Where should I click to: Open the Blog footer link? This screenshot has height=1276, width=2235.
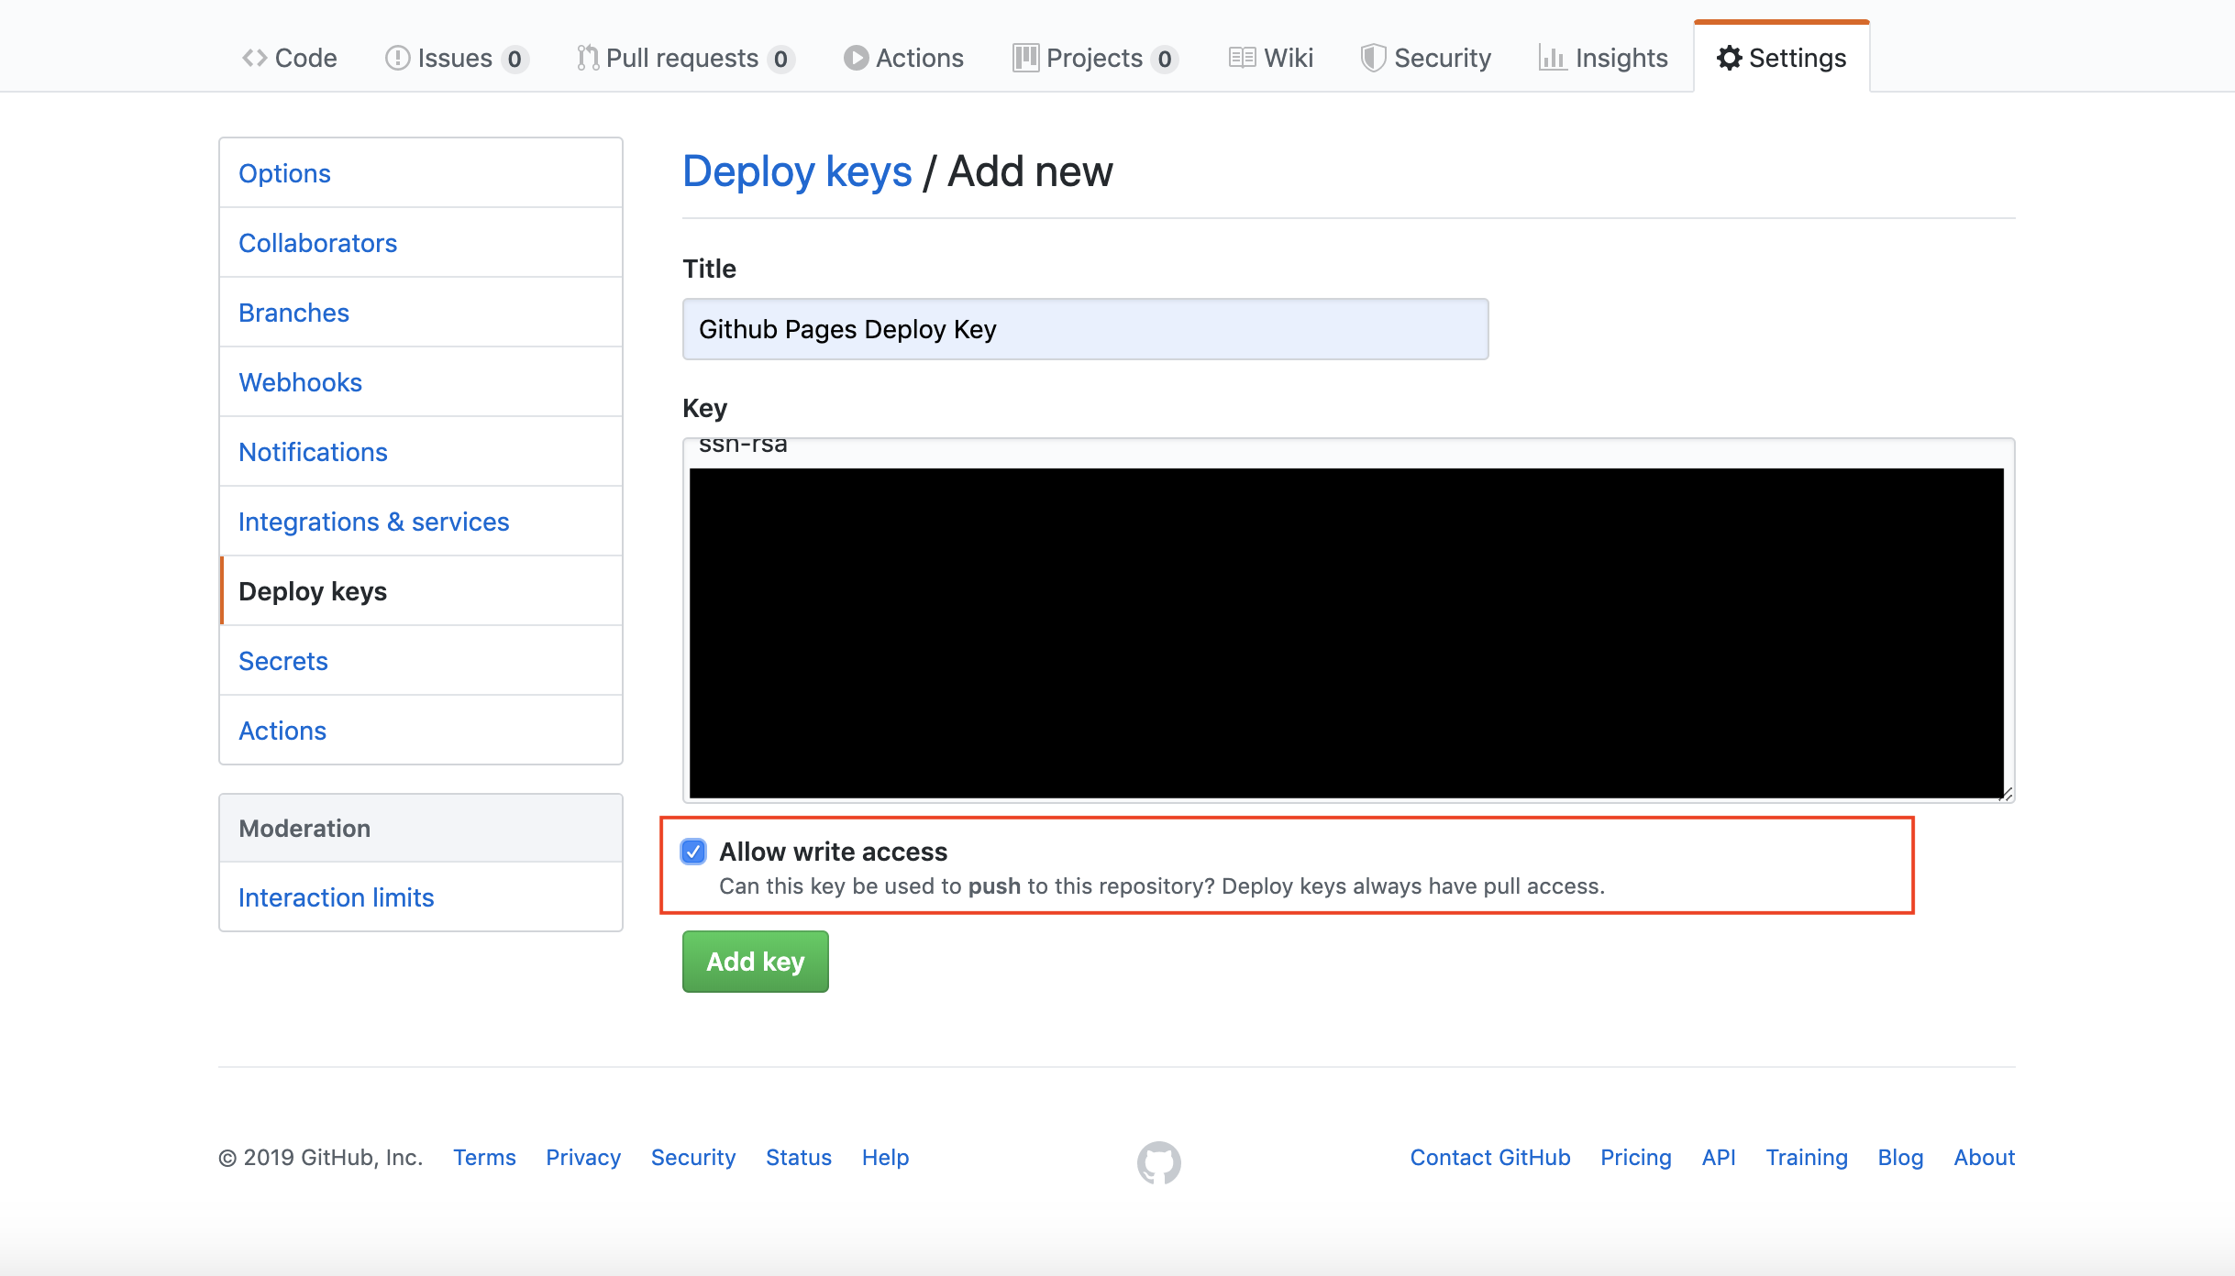1900,1158
